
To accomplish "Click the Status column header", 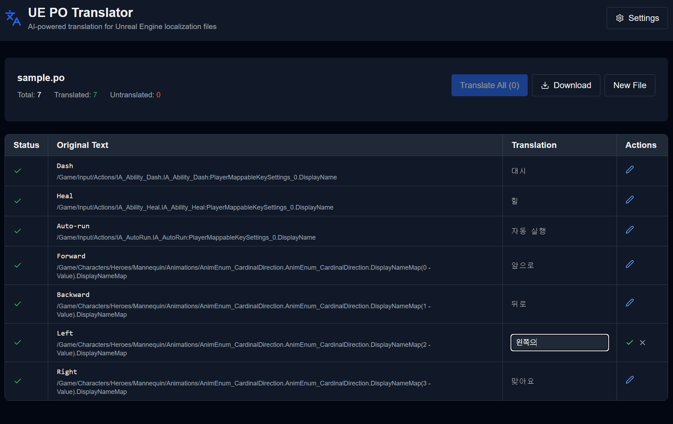I will [x=26, y=145].
